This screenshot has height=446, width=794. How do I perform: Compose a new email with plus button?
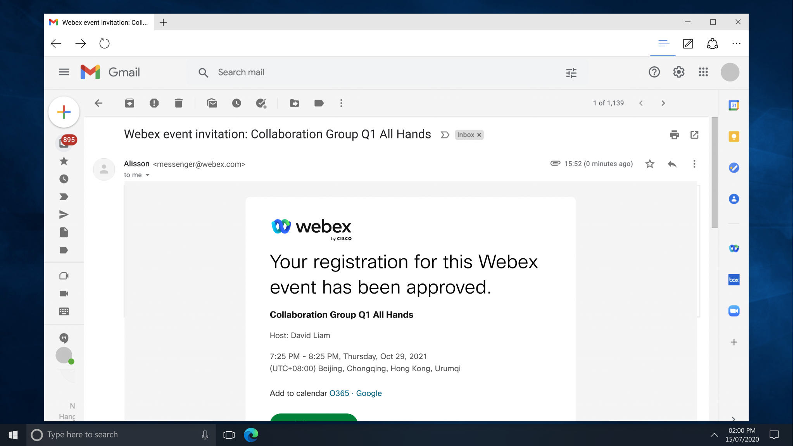[x=64, y=112]
